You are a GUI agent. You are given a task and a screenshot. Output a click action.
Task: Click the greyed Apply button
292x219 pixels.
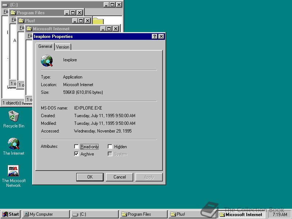[x=149, y=177]
